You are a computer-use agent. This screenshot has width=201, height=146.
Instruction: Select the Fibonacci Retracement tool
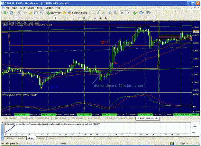click(89, 18)
